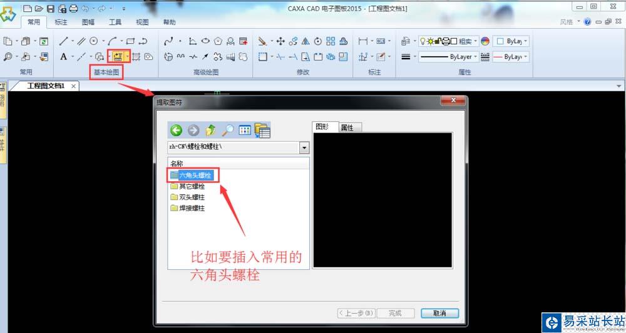
Task: Select the Rectangle drawing tool
Action: 131,41
